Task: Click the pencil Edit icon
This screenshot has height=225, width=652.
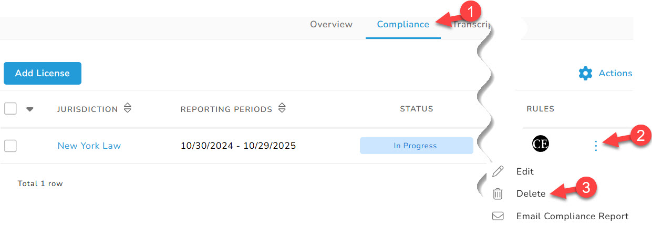Action: [498, 171]
